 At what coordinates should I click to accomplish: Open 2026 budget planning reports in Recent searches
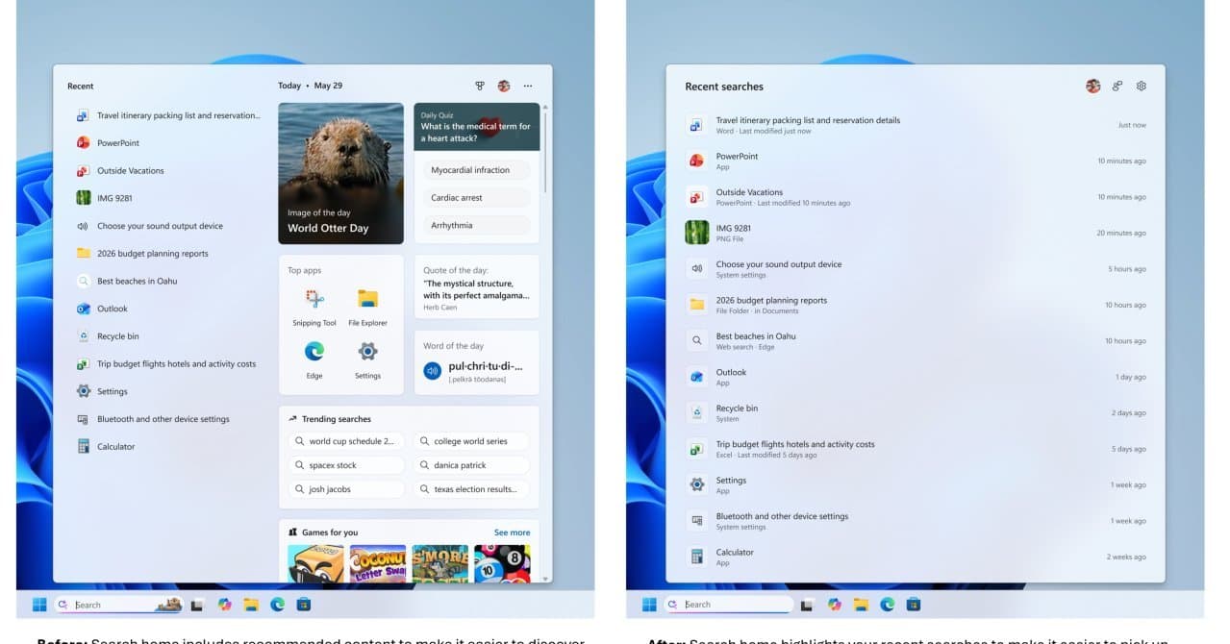(x=916, y=305)
